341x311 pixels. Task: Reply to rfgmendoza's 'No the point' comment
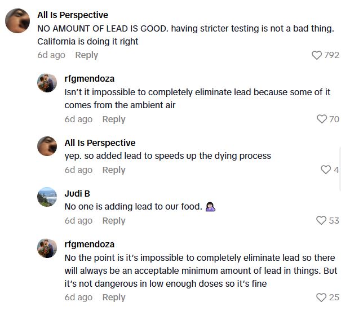113,297
